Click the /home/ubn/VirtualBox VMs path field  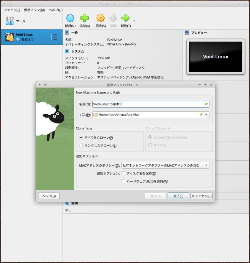pyautogui.click(x=148, y=115)
